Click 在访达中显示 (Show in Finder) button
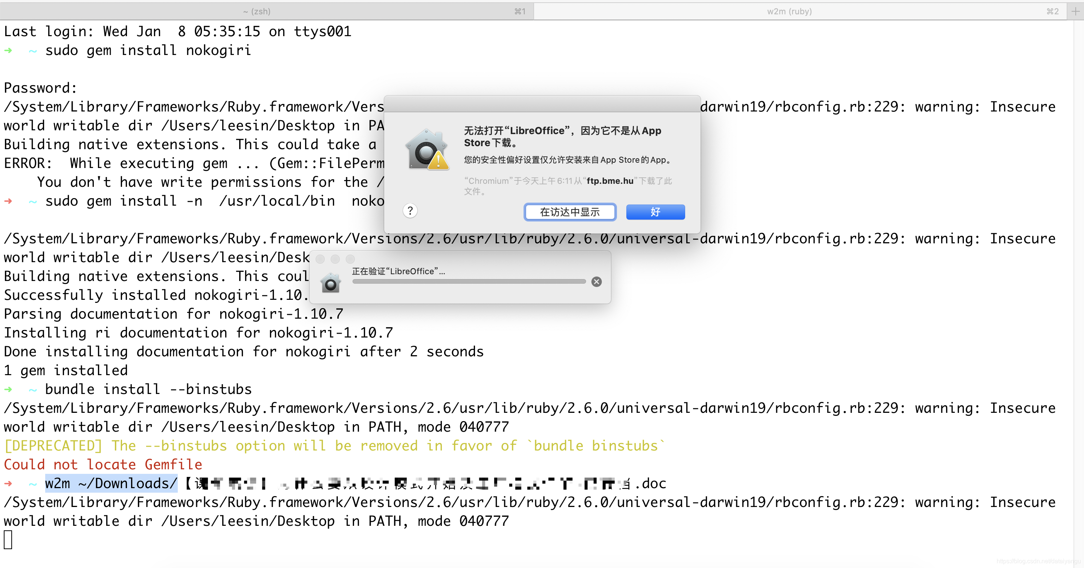 click(x=570, y=212)
